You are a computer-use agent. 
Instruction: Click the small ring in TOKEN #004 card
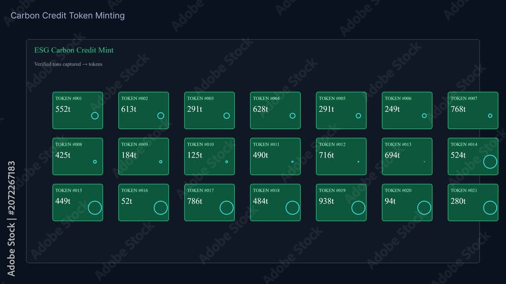(292, 116)
